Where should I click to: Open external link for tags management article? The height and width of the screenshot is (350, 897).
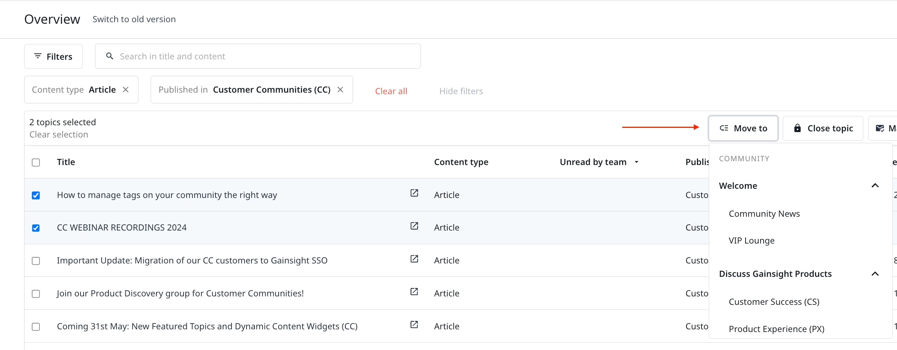(x=414, y=193)
